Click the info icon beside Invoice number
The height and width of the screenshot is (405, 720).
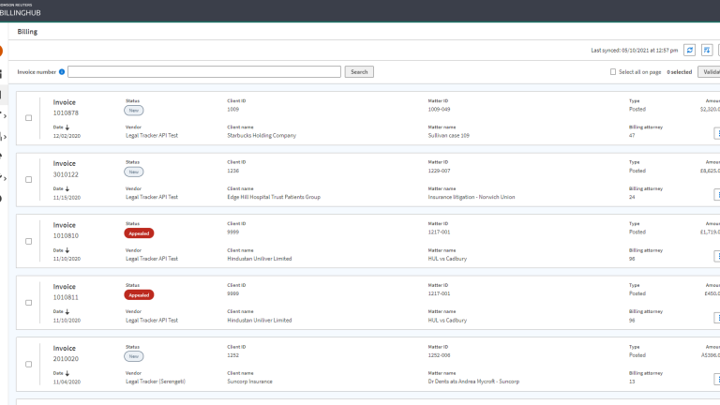click(x=62, y=71)
